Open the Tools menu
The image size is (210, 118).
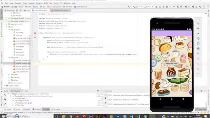(56, 3)
